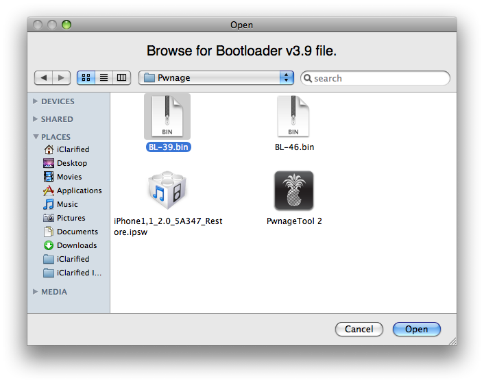The width and height of the screenshot is (484, 383).
Task: Open the Music folder in sidebar
Action: (67, 204)
